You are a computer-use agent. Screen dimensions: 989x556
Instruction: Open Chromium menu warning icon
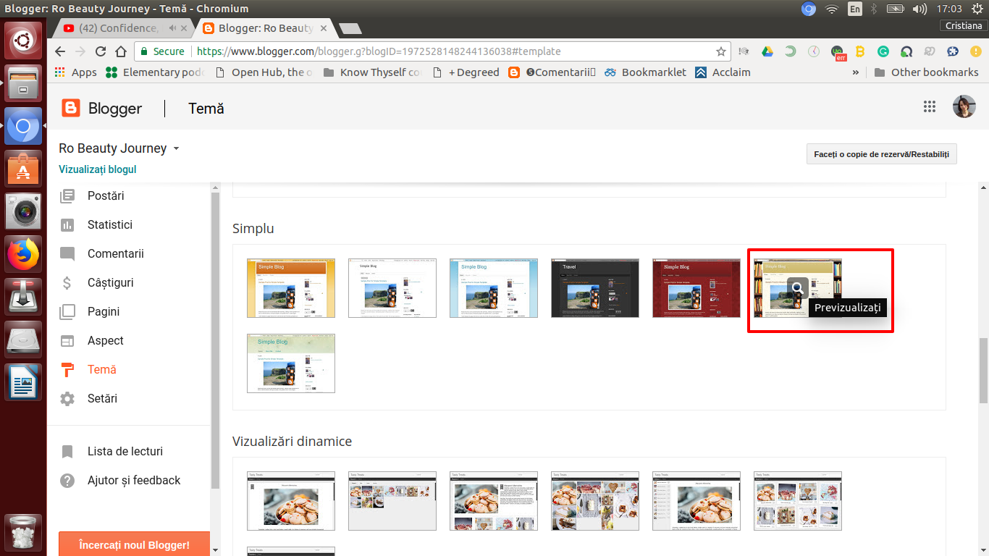[975, 51]
